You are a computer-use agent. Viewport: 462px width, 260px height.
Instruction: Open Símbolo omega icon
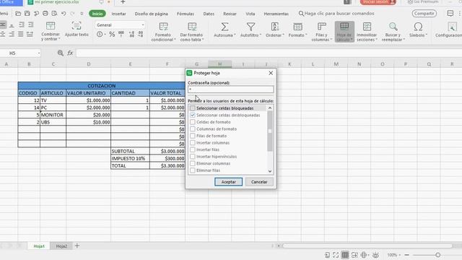click(x=418, y=27)
